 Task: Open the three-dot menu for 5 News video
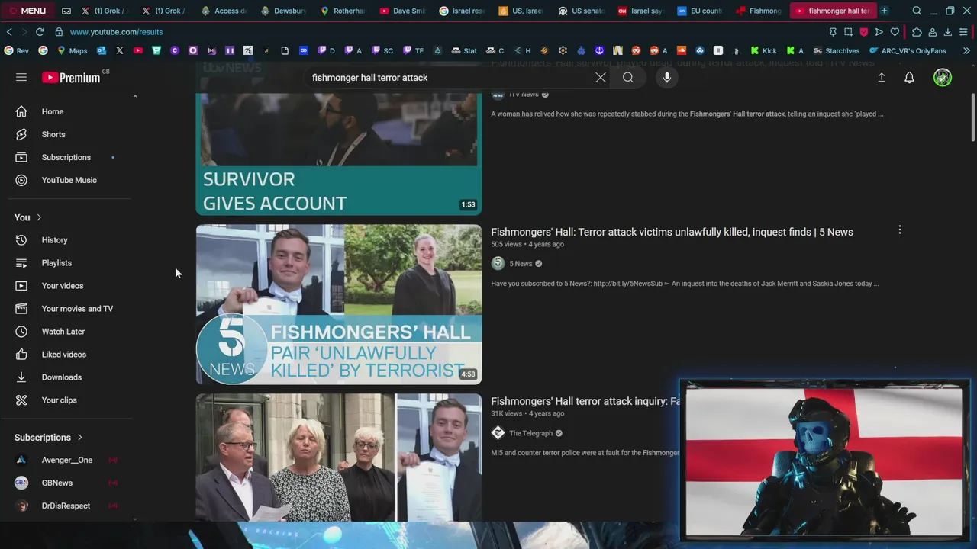coord(899,230)
